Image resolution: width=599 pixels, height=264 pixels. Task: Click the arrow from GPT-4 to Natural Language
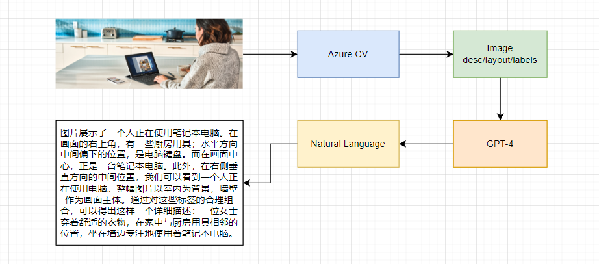click(426, 143)
